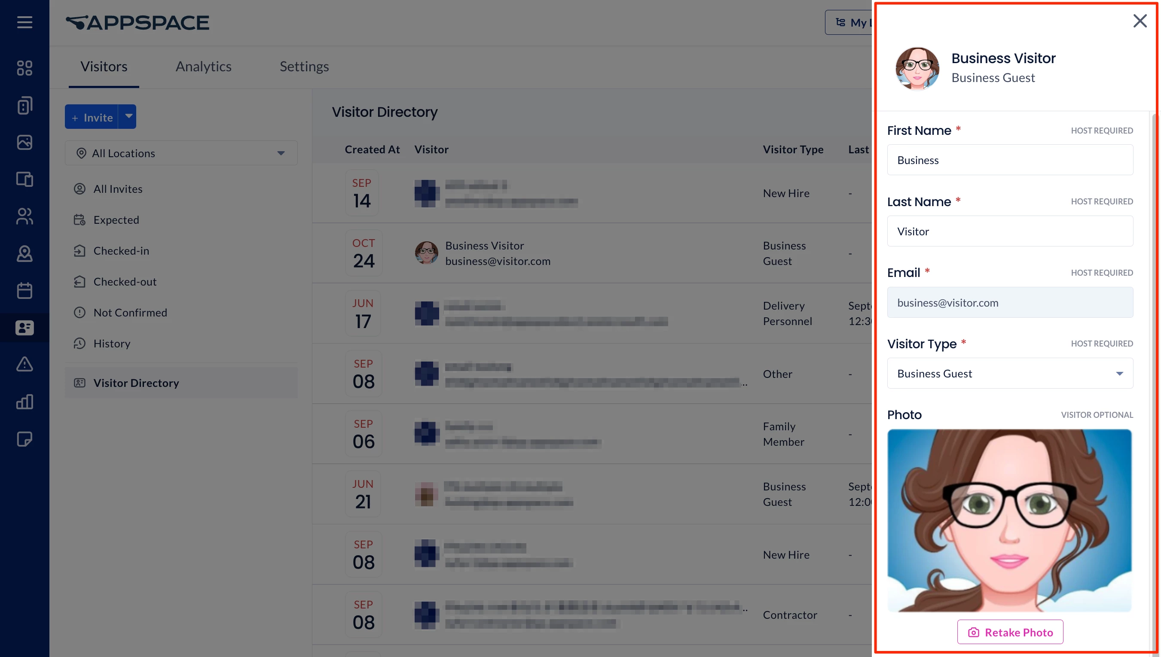Open the bar chart analytics sidebar icon
1161x657 pixels.
coord(24,401)
